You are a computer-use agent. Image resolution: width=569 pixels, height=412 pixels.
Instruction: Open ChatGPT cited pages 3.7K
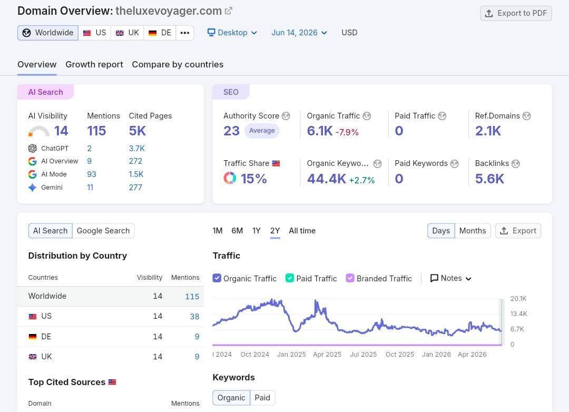tap(137, 148)
